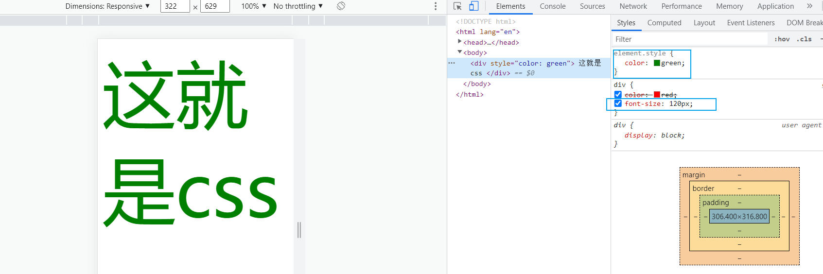This screenshot has width=823, height=274.
Task: Select the Computed sidebar tab
Action: (664, 23)
